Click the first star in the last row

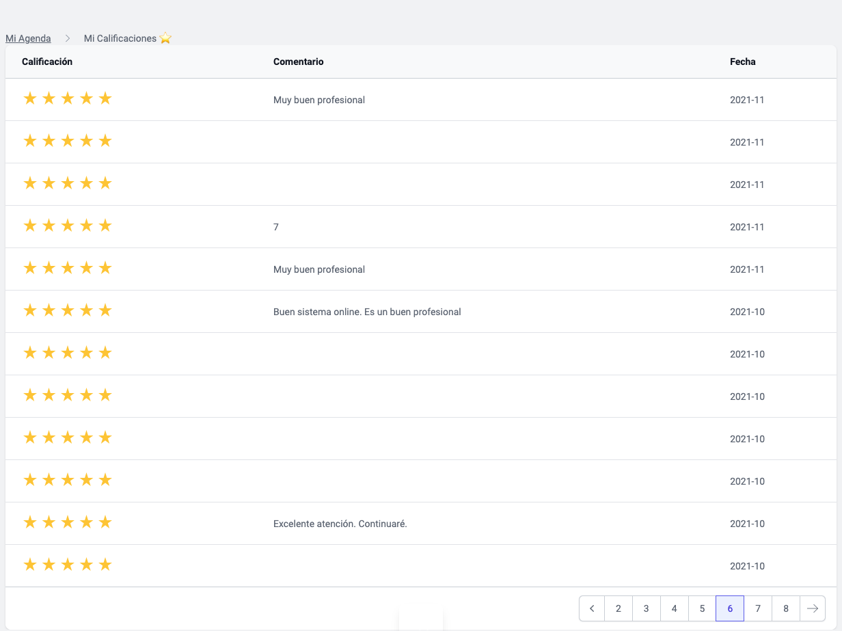30,565
